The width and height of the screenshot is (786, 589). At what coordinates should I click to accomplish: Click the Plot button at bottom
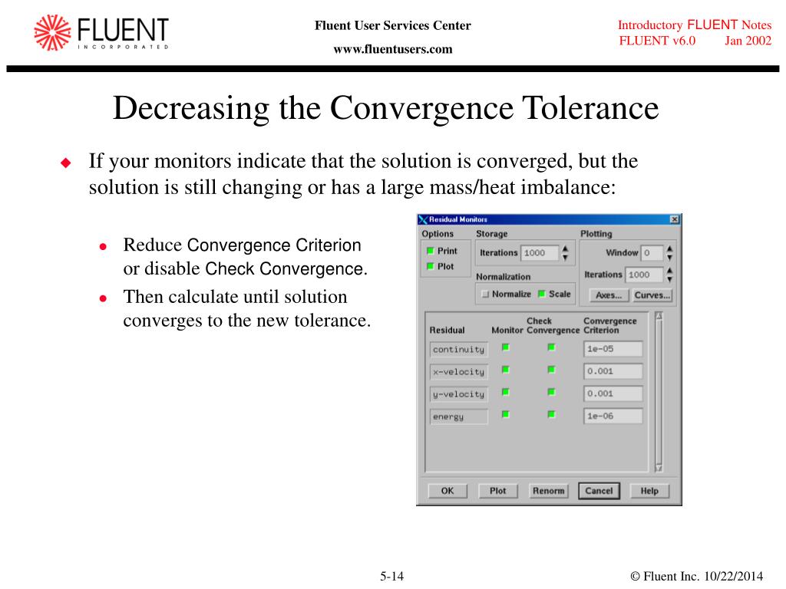pyautogui.click(x=497, y=491)
